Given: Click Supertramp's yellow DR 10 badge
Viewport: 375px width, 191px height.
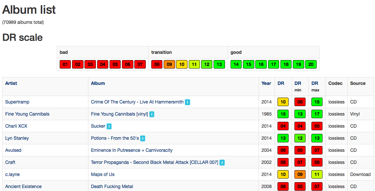Looking at the screenshot, I should coord(283,102).
